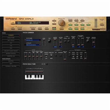Open the Structure section

click(x=11, y=38)
